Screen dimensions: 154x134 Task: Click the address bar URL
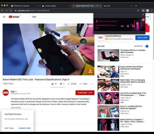coord(34,11)
